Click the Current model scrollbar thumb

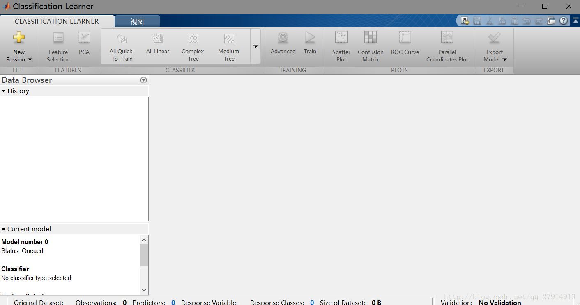tap(144, 255)
